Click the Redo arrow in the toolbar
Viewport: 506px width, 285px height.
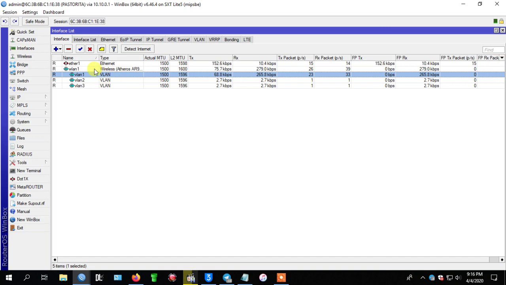pyautogui.click(x=15, y=21)
